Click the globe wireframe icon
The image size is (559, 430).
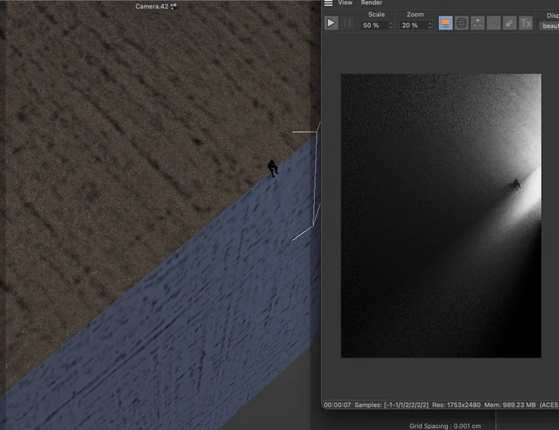coord(461,23)
